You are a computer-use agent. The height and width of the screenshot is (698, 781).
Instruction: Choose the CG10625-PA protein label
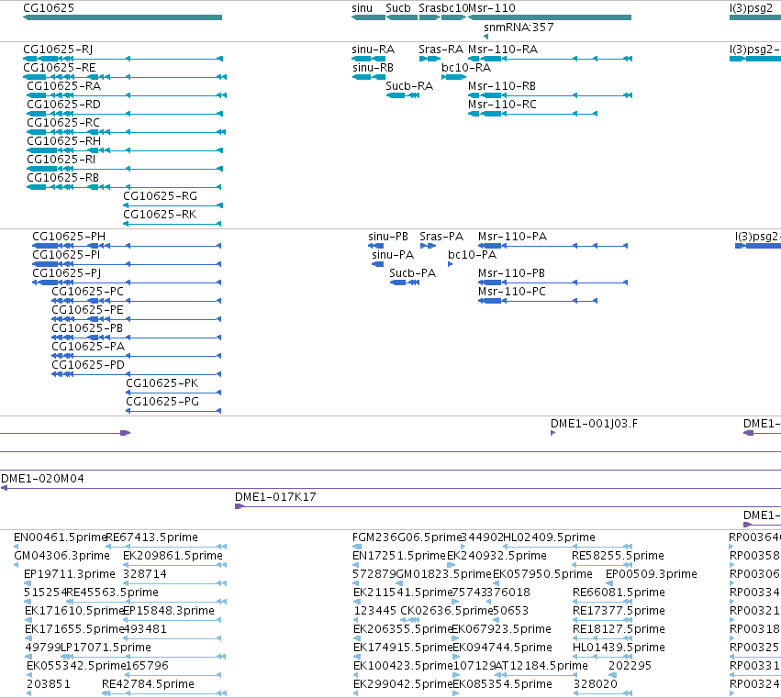coord(88,347)
